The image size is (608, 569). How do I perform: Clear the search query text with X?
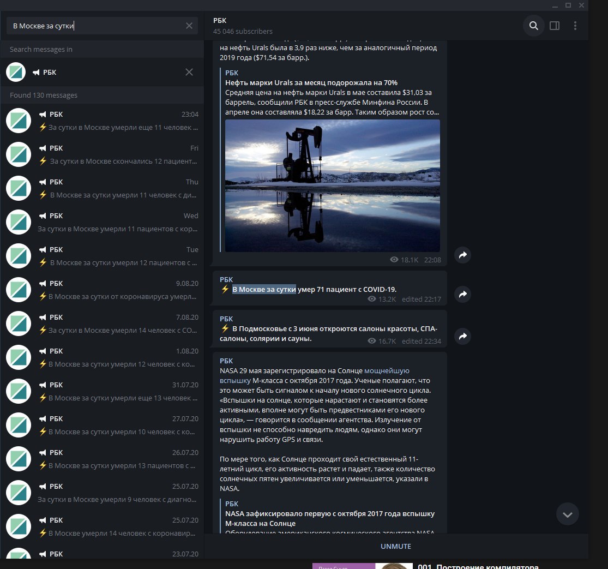pos(189,26)
